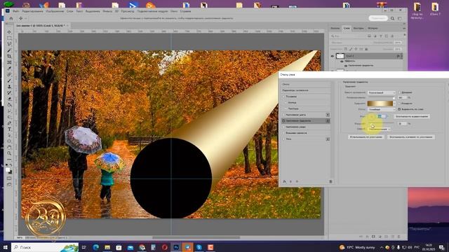Select the Brush tool
449x252 pixels.
pos(9,80)
